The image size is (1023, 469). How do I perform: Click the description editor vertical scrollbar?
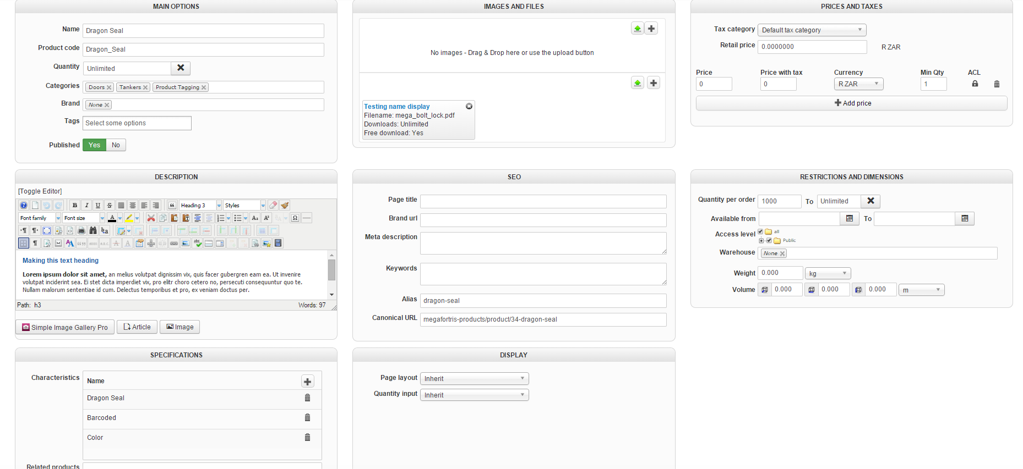331,275
